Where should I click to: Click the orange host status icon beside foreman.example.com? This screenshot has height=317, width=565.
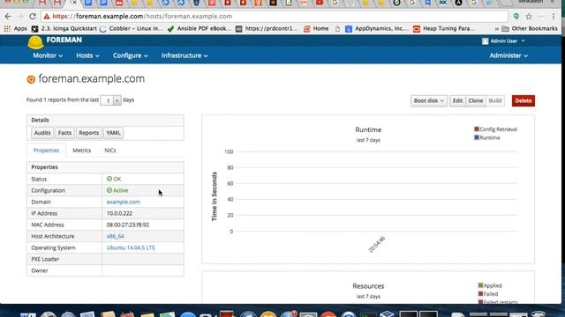tap(31, 79)
